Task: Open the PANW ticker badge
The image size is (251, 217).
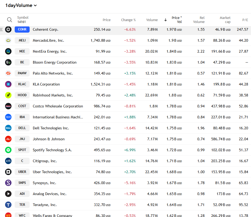Action: pyautogui.click(x=22, y=73)
